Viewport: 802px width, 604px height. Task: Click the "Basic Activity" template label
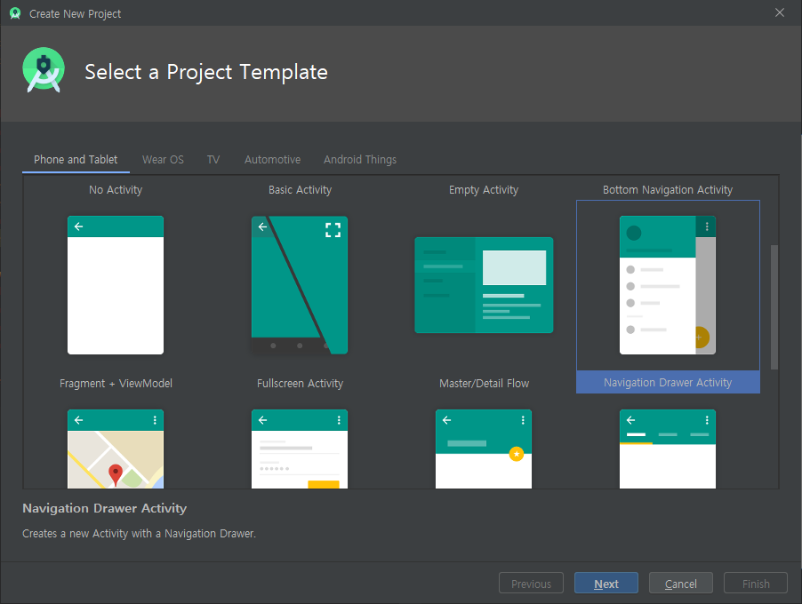click(x=301, y=190)
